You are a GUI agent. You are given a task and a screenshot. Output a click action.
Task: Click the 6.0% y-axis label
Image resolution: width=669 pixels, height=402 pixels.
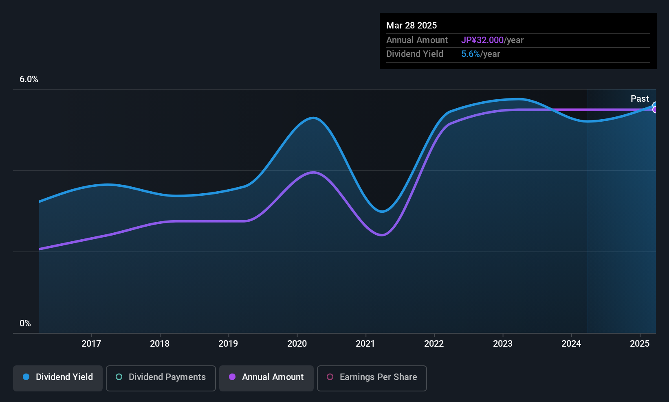point(29,79)
